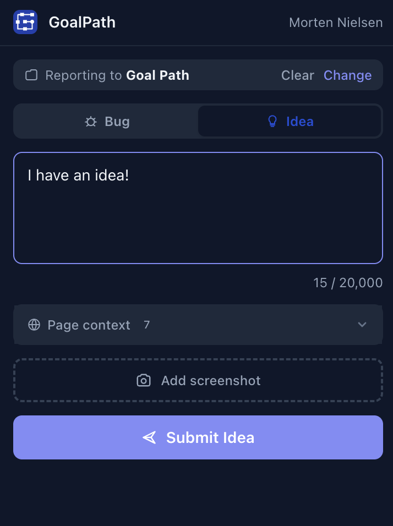Click the Clear link

point(297,75)
